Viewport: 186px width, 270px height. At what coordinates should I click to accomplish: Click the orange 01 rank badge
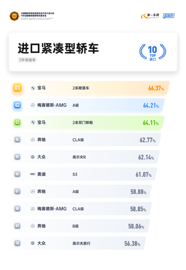click(x=17, y=88)
